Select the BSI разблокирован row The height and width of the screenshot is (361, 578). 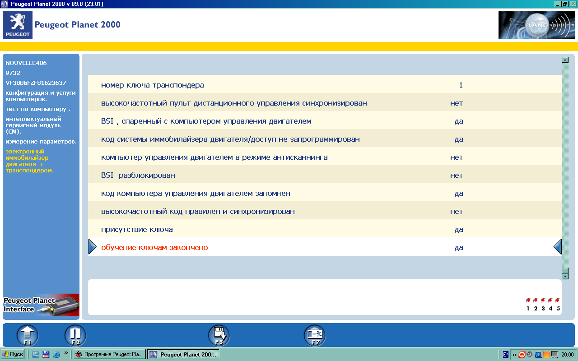(x=325, y=175)
